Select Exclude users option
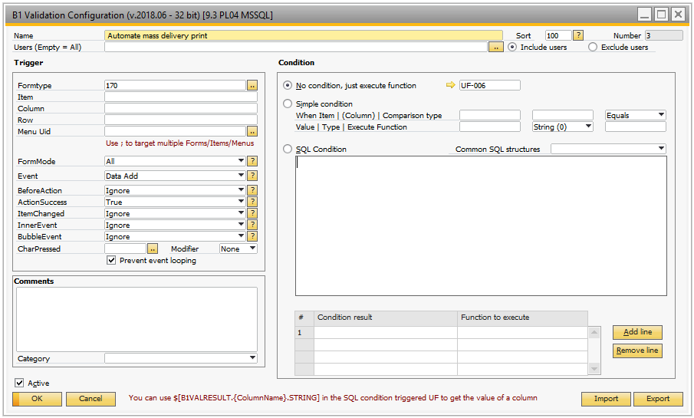Viewport: 694px width, 418px height. coord(593,47)
